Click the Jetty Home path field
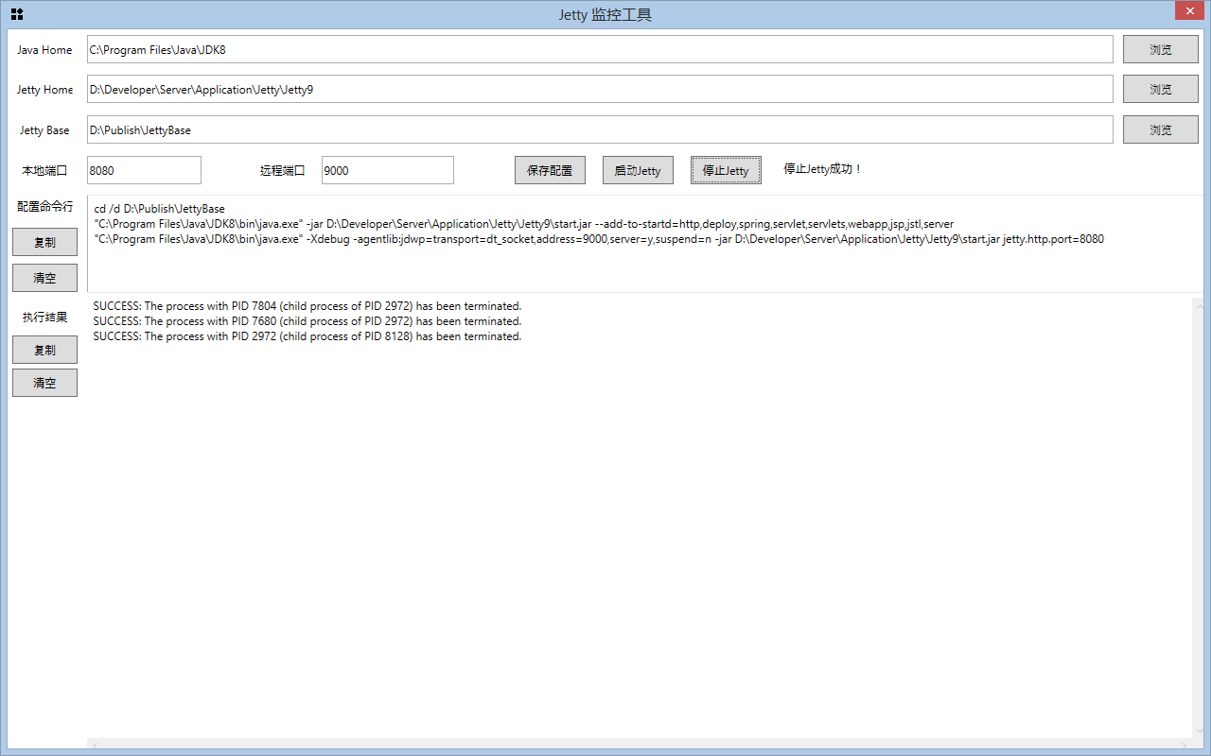1211x756 pixels. pyautogui.click(x=600, y=89)
